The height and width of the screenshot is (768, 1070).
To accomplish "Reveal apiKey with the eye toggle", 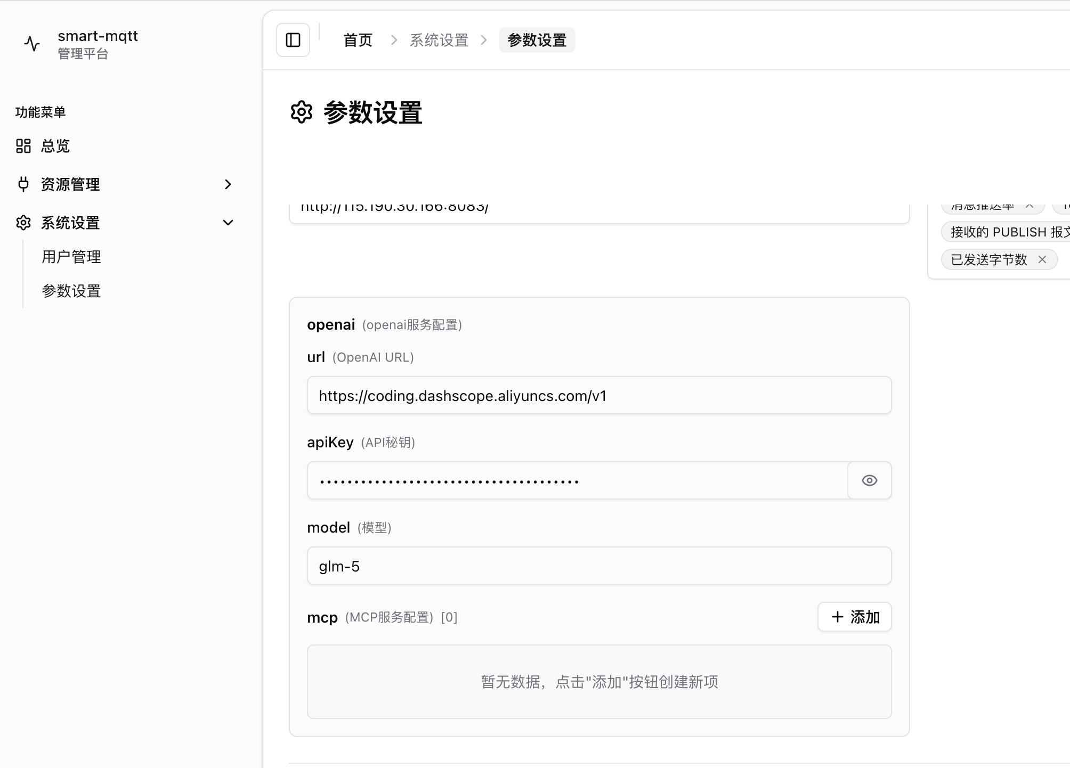I will (869, 480).
